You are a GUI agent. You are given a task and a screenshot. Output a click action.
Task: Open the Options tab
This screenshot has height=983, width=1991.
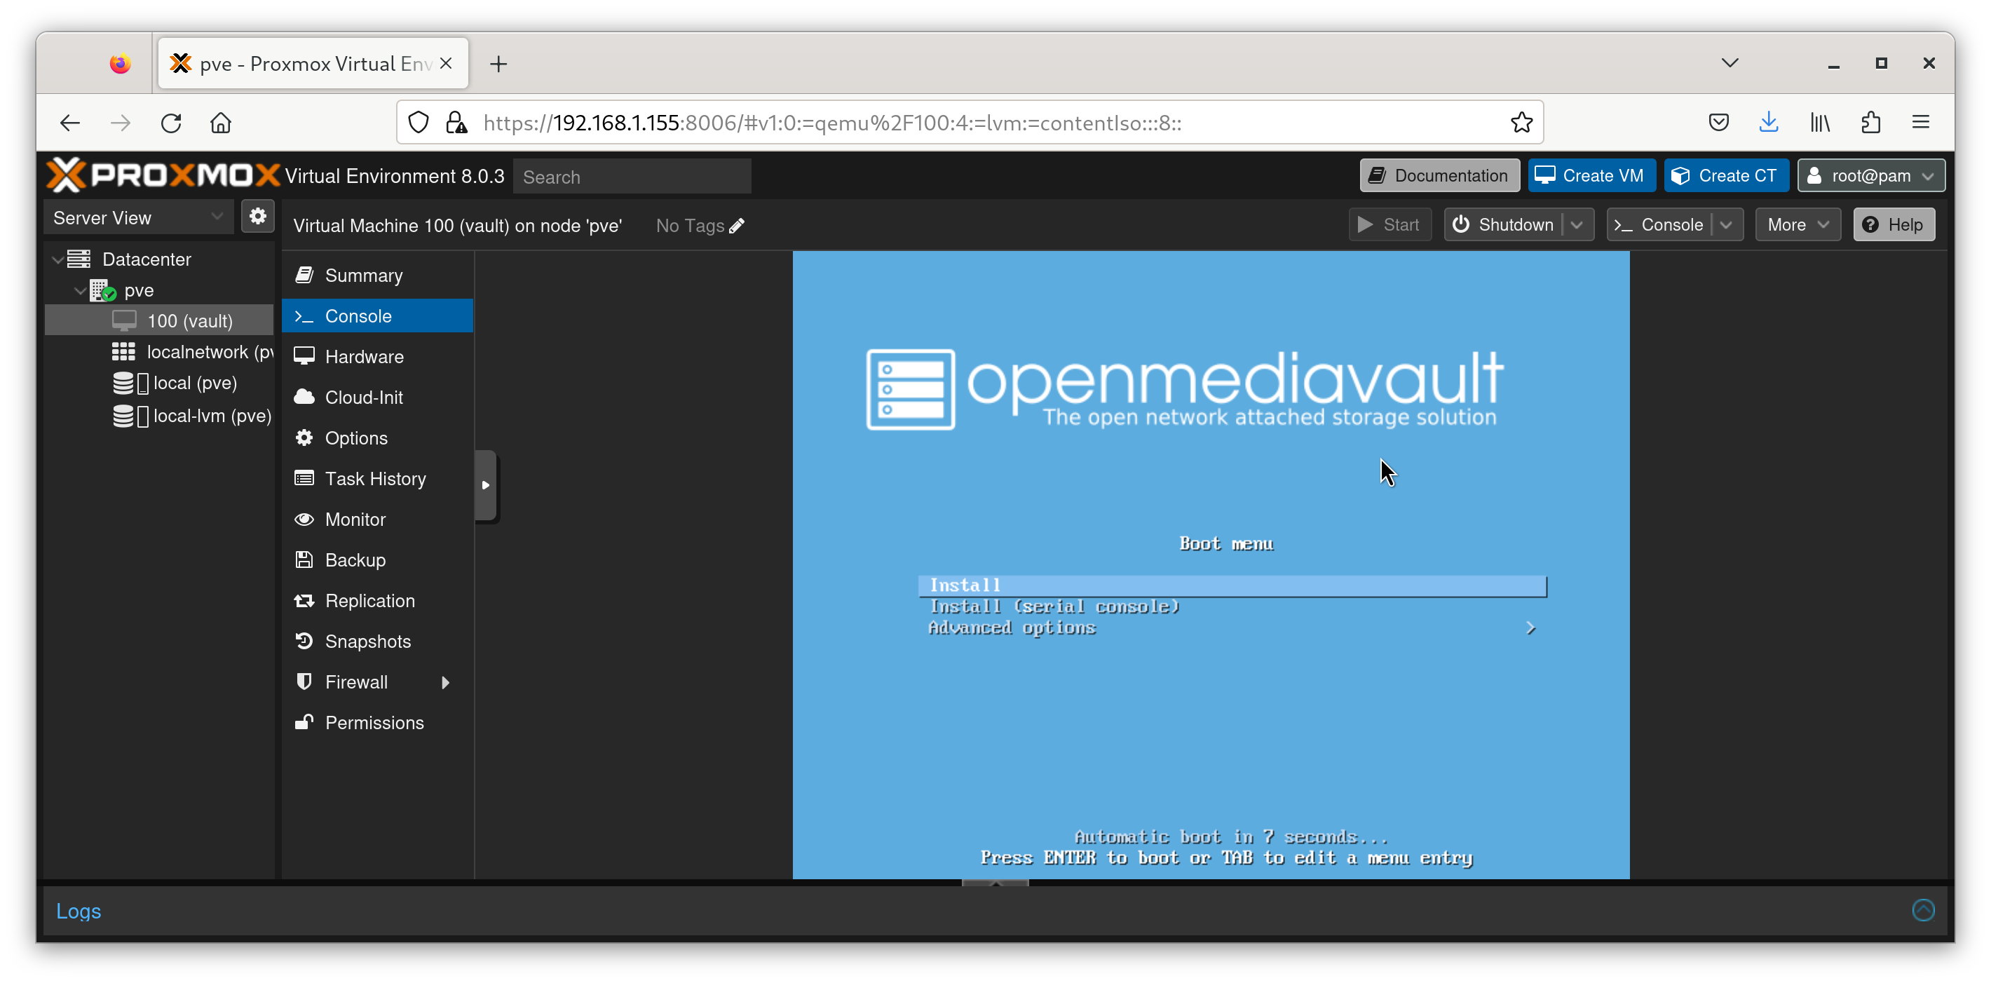378,438
